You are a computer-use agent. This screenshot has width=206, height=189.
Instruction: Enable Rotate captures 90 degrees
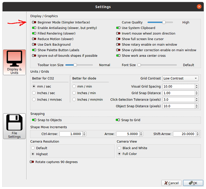(x=32, y=162)
